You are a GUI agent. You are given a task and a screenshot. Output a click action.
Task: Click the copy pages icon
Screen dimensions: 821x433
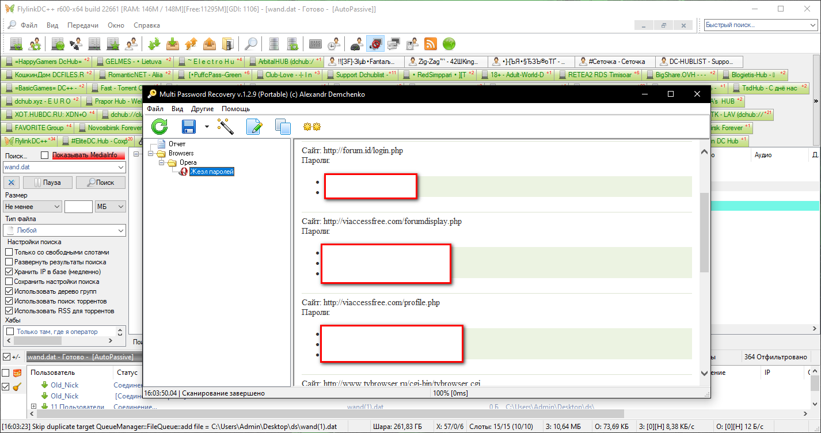(283, 126)
